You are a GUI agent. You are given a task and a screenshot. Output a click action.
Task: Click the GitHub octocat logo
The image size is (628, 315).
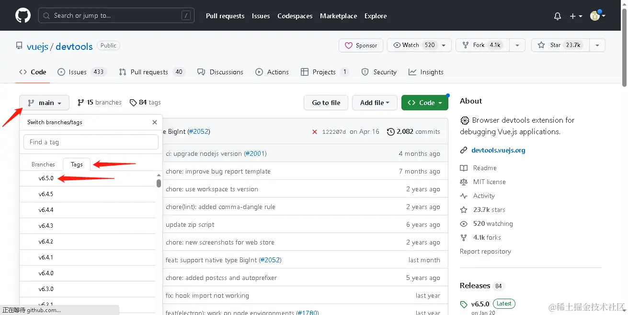(23, 15)
